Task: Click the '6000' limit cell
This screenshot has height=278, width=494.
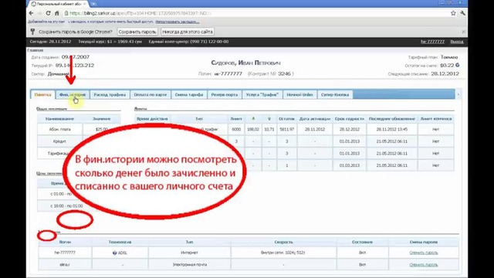Action: [x=236, y=129]
